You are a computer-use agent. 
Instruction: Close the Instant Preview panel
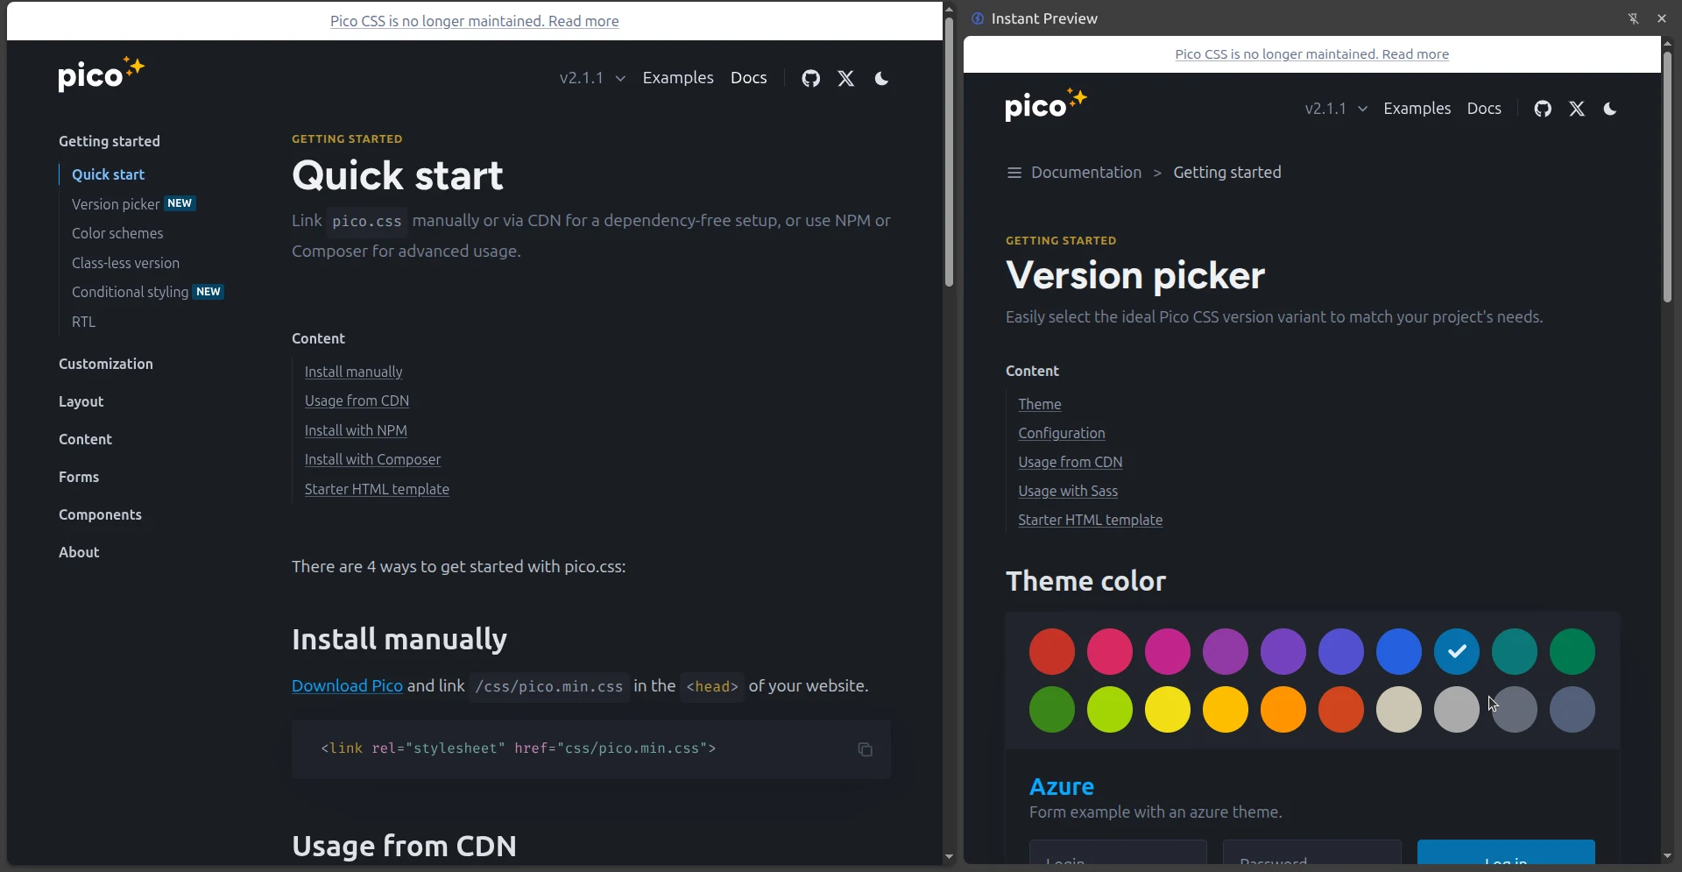point(1662,18)
